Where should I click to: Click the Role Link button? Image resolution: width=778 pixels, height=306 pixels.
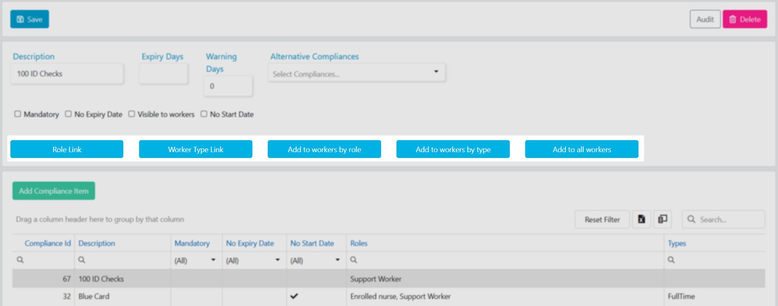coord(67,149)
